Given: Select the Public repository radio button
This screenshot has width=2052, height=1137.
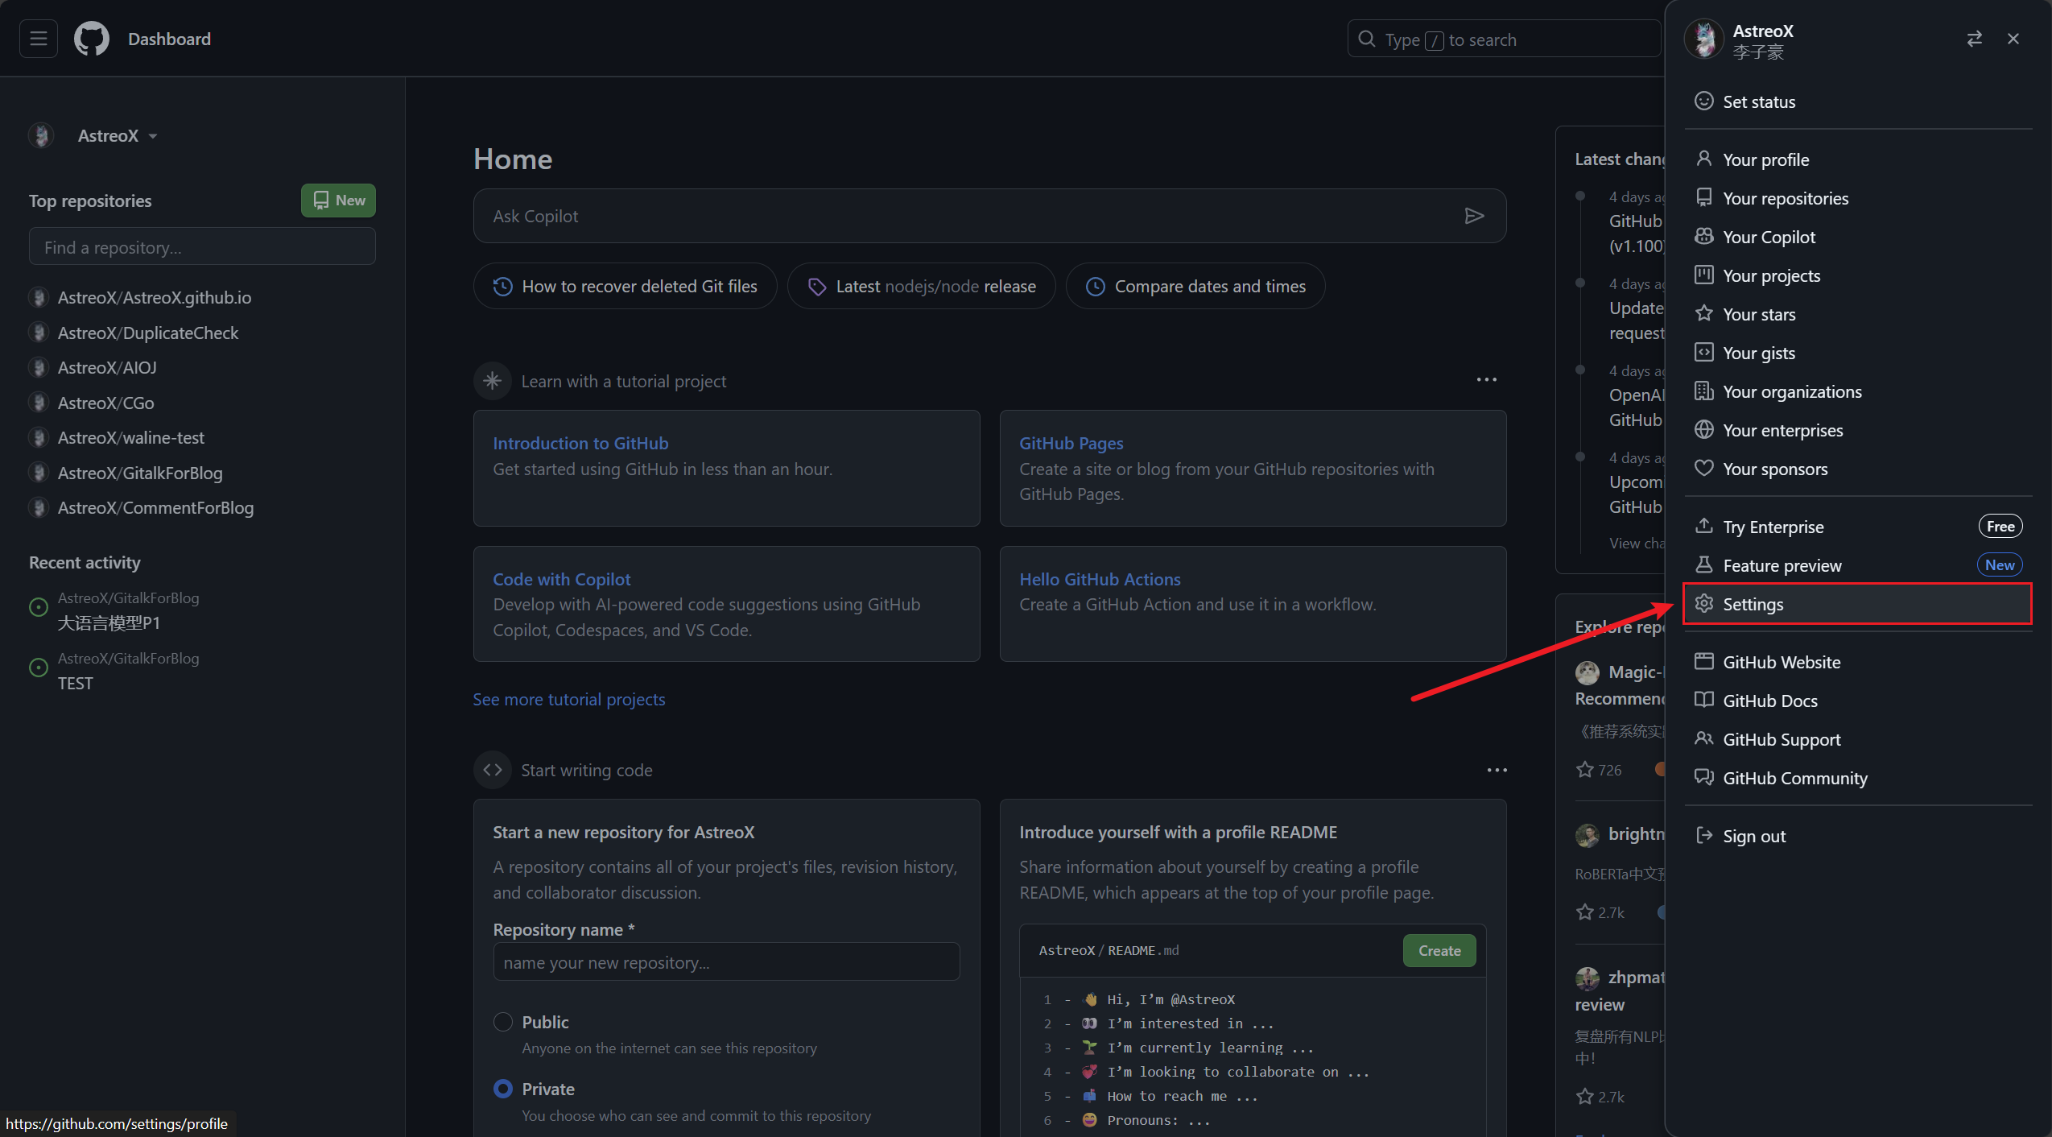Looking at the screenshot, I should click(503, 1022).
